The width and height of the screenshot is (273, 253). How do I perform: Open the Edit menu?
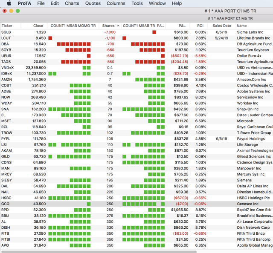(55, 3)
